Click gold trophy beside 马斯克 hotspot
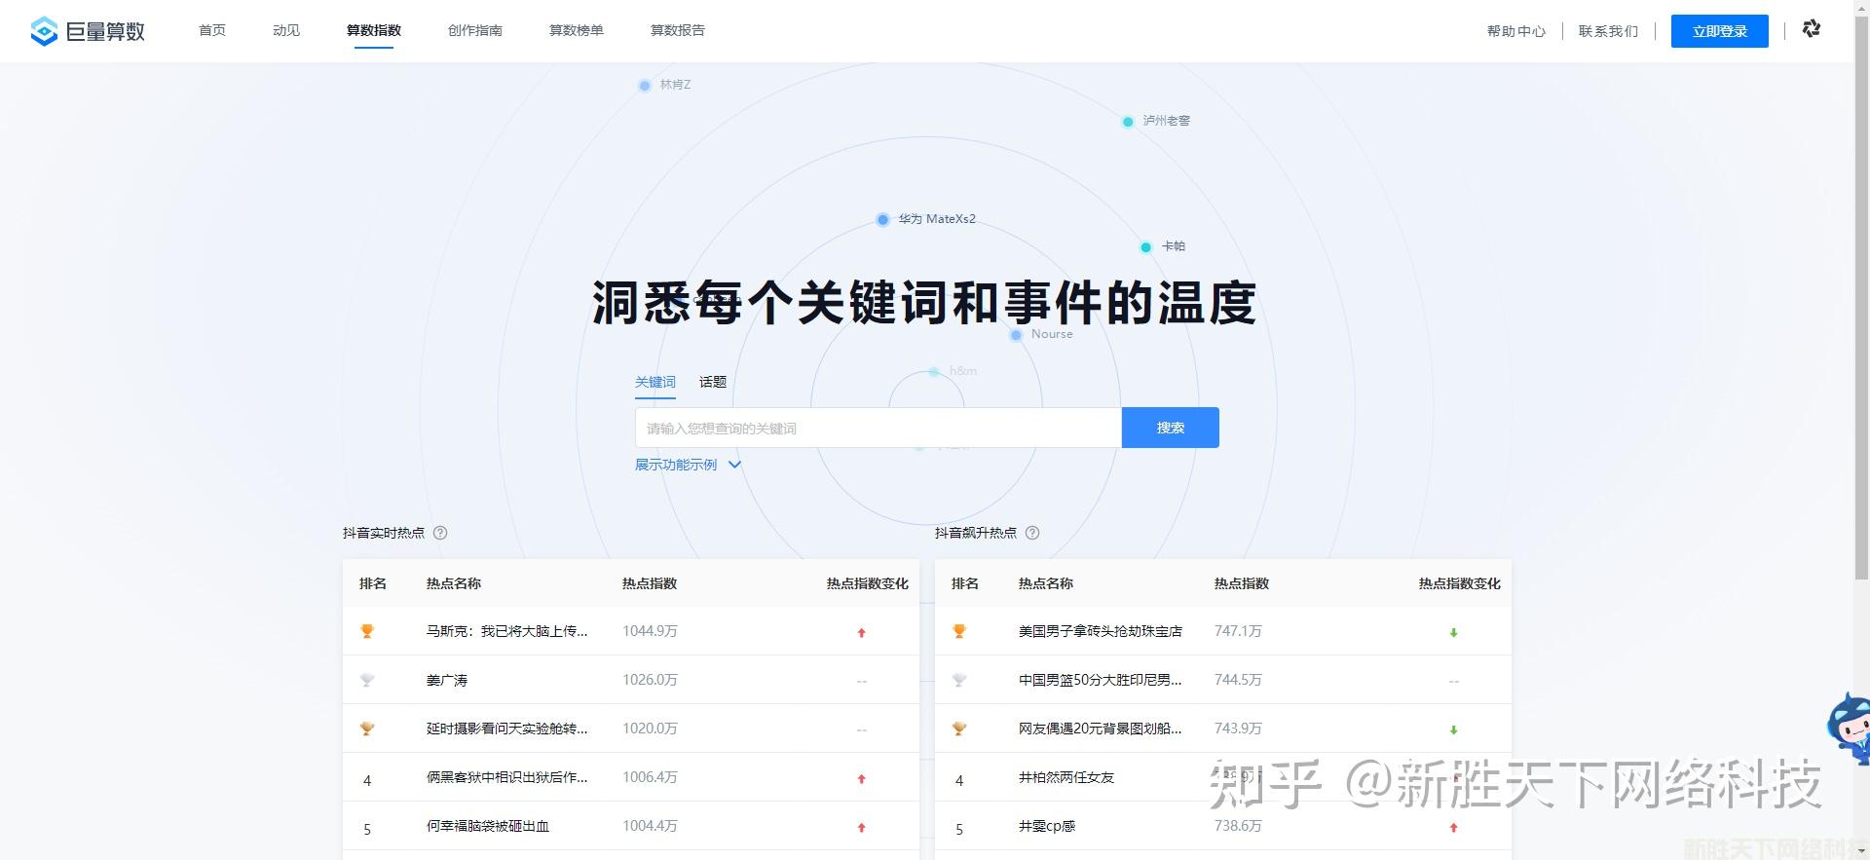This screenshot has width=1870, height=860. point(367,631)
